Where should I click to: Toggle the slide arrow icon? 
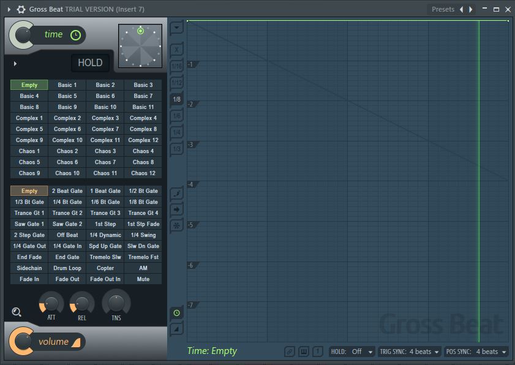coord(177,209)
